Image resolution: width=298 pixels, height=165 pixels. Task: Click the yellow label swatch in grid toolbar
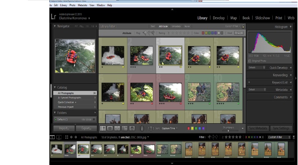(x=192, y=128)
